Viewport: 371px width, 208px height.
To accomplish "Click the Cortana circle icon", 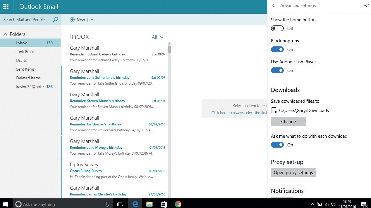I will (18, 204).
